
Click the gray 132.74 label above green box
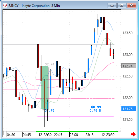[49, 64]
